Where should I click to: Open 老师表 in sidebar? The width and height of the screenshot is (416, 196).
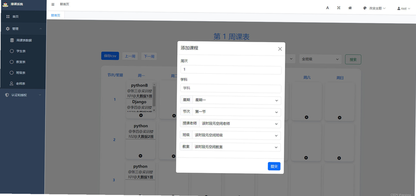(x=23, y=84)
